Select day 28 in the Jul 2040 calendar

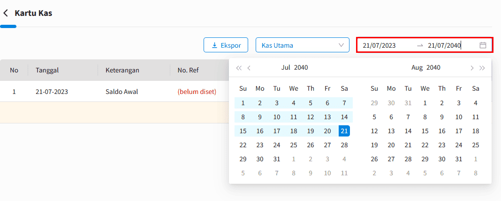pyautogui.click(x=344, y=145)
